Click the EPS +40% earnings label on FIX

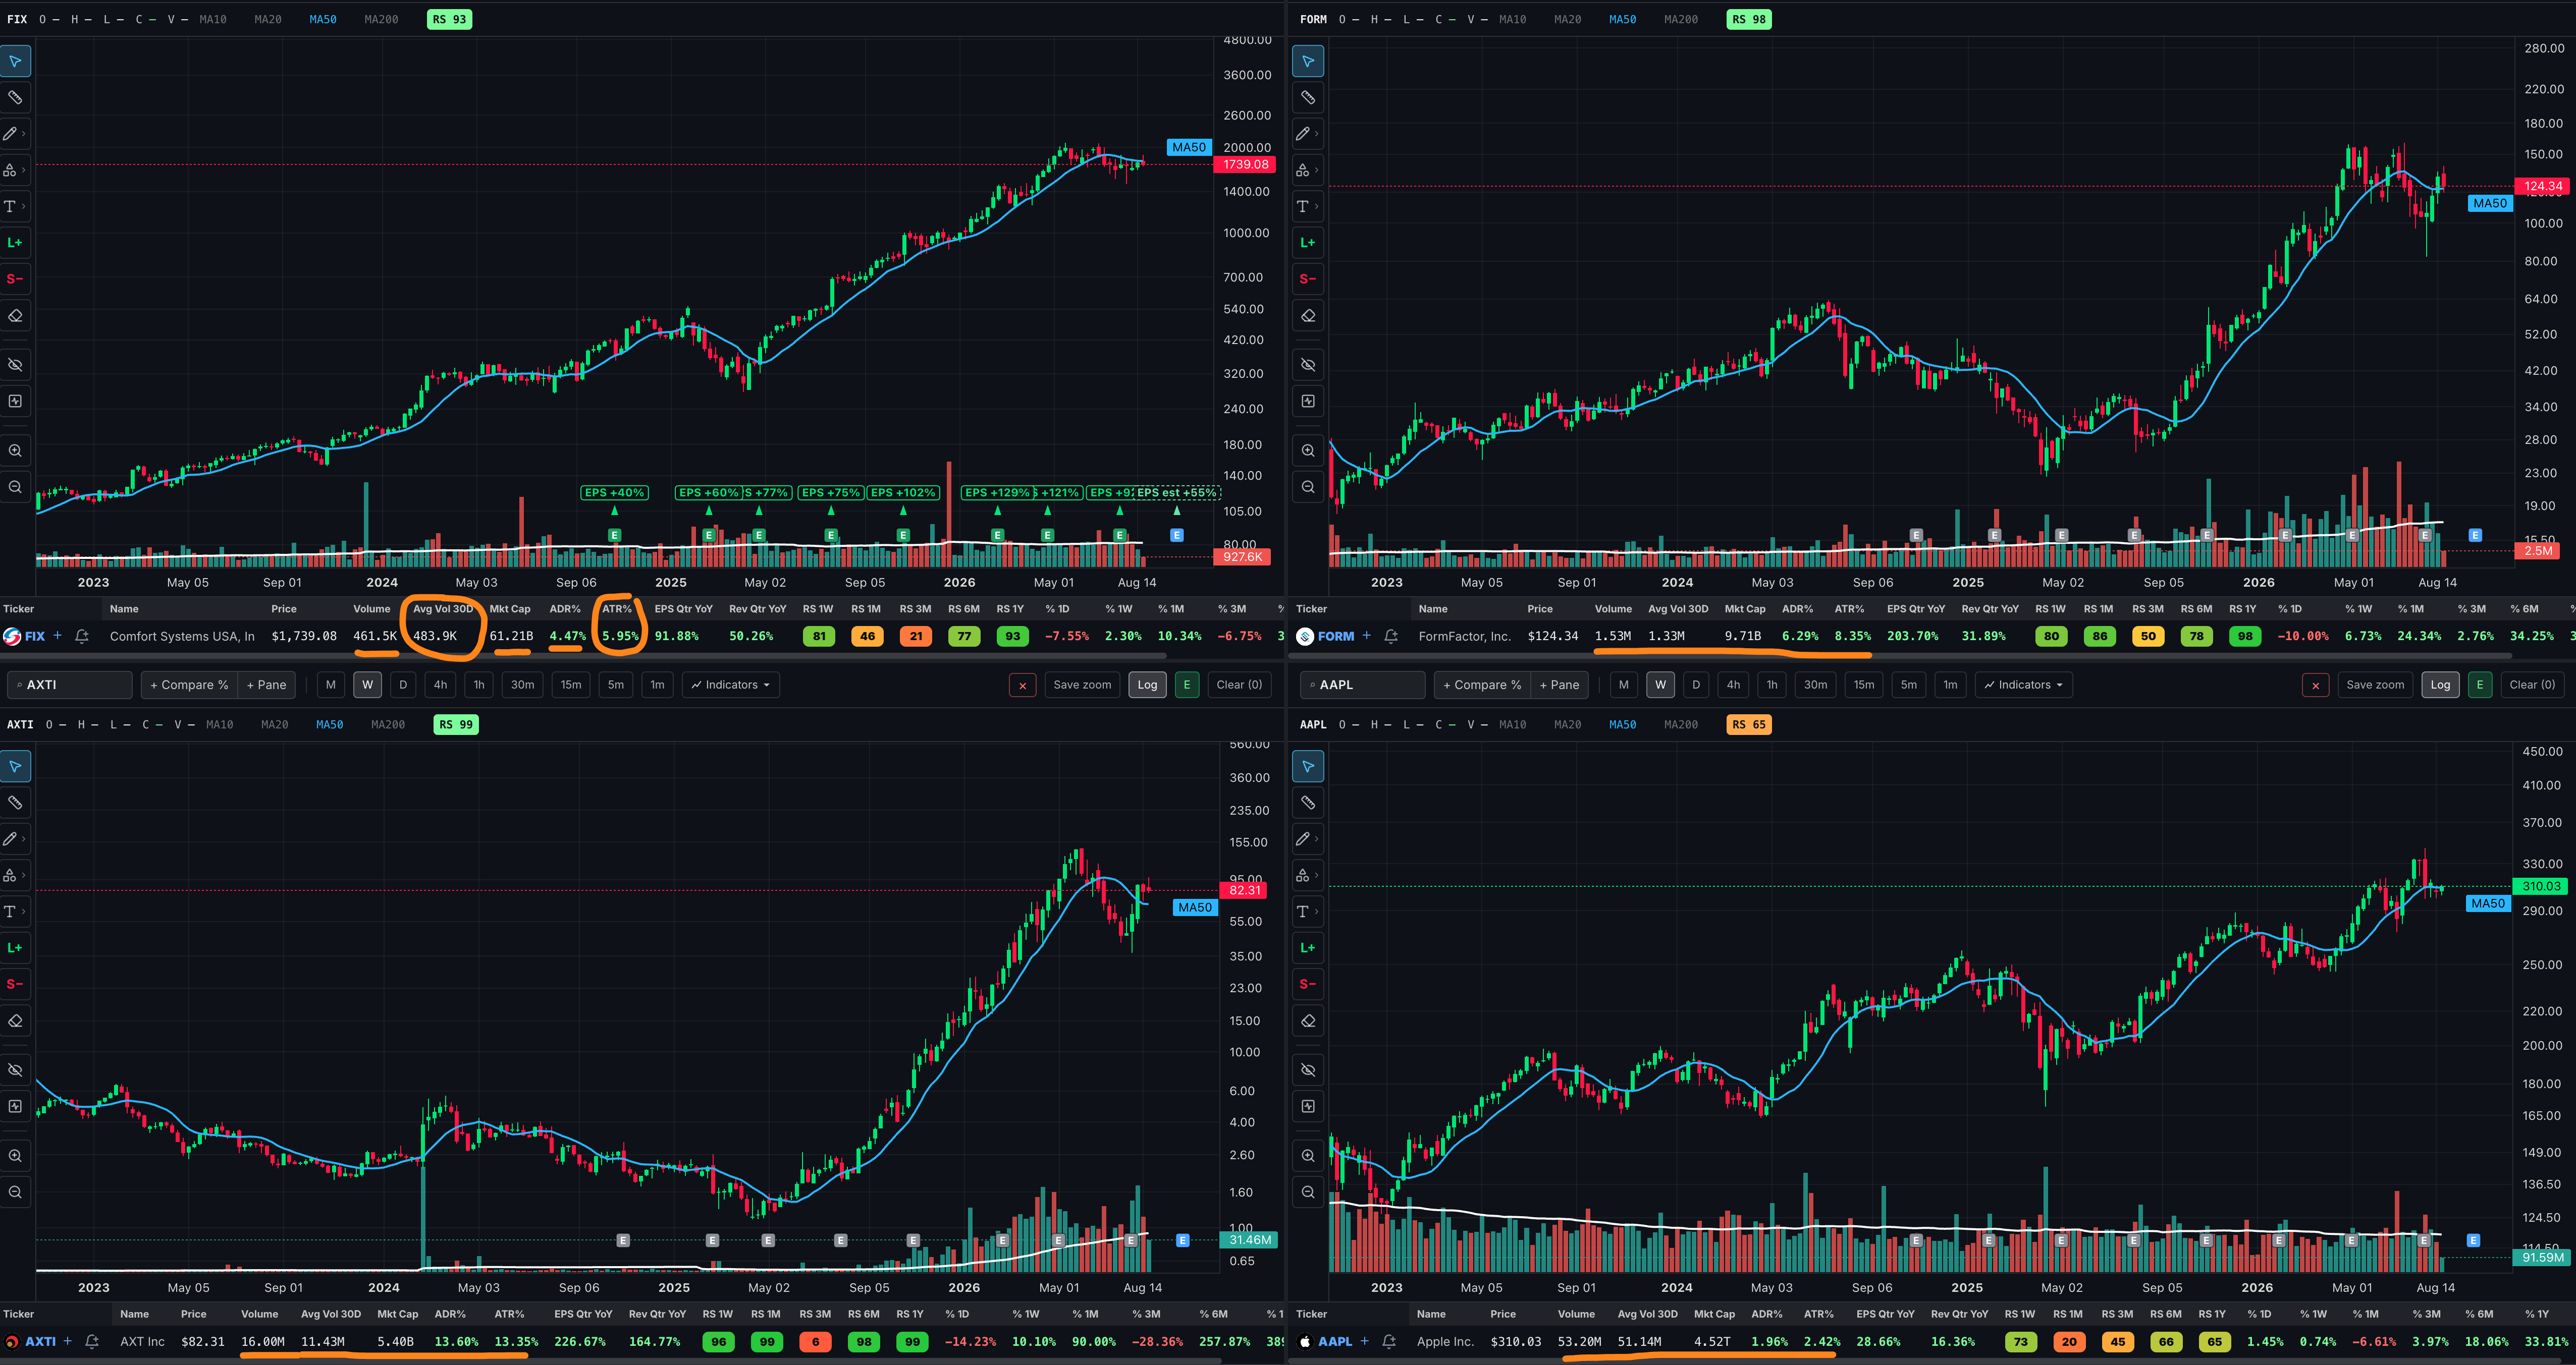[614, 493]
